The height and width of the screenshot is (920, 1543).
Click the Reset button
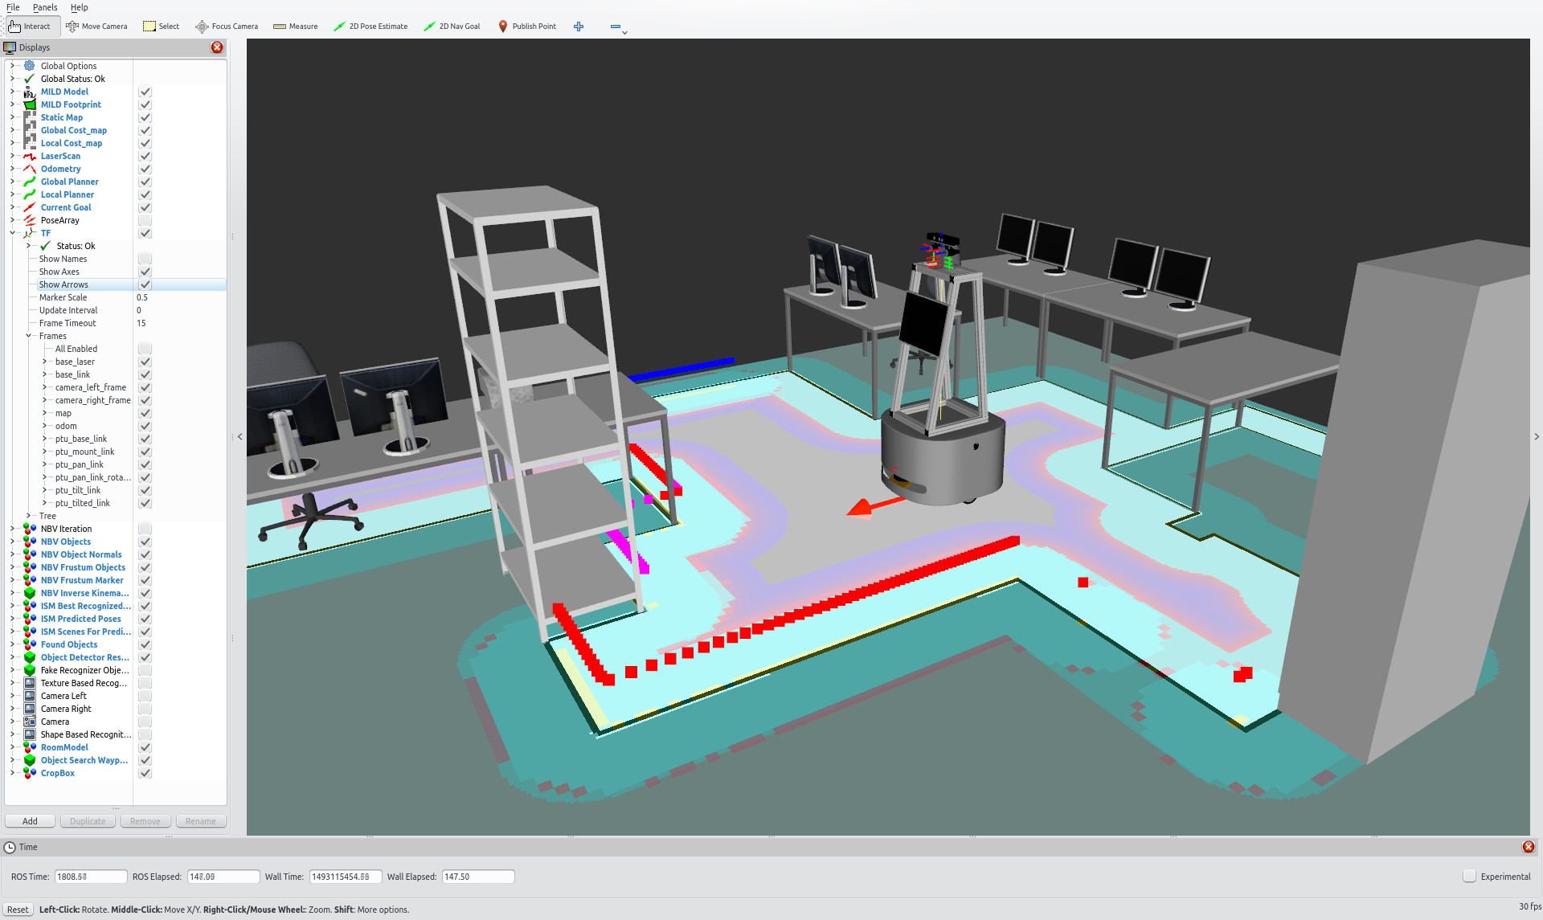click(x=18, y=910)
